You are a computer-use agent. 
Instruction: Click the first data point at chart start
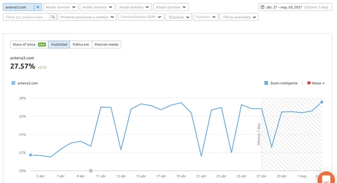(x=31, y=155)
